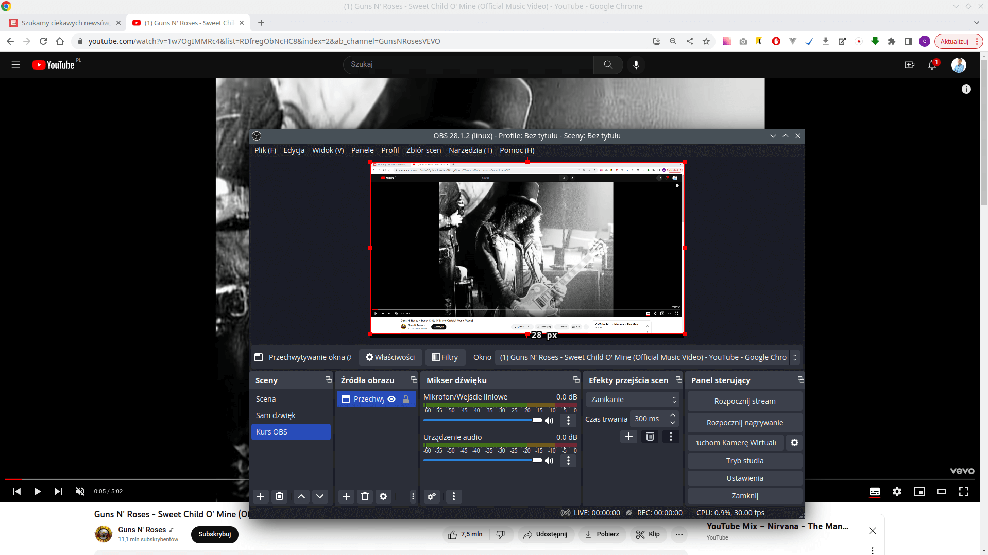Screen dimensions: 988x555
Task: Click YouTube create video icon
Action: (x=909, y=65)
